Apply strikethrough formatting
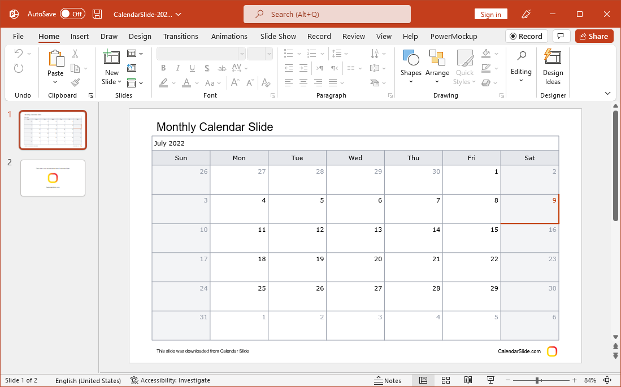This screenshot has width=621, height=387. point(222,68)
